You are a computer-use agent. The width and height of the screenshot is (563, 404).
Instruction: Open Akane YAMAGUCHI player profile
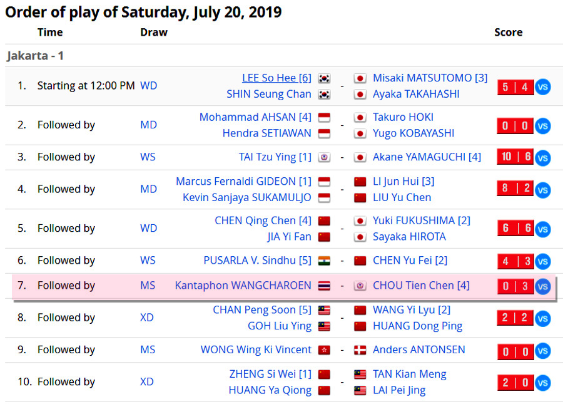427,157
